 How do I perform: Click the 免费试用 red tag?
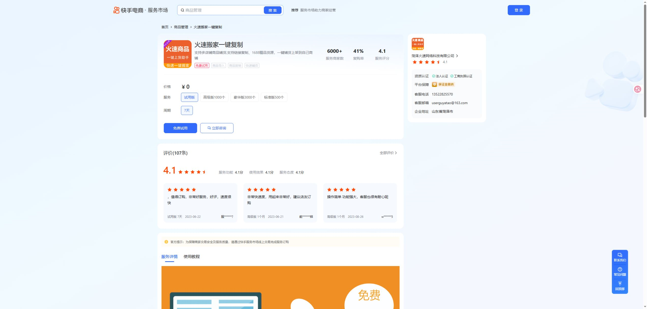point(202,66)
